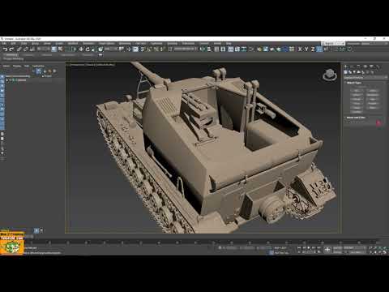Viewport: 389px width, 292px height.
Task: Open the Standard Primitives dropdown
Action: [x=365, y=78]
